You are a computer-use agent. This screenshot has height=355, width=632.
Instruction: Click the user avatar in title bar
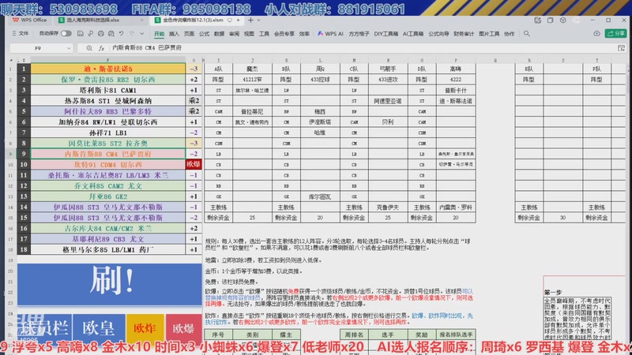click(x=576, y=20)
